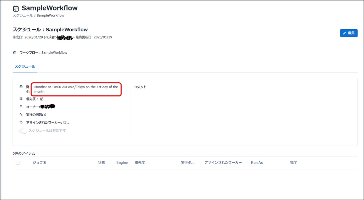364x200 pixels.
Task: Check the select-all checkbox in job table header
Action: [18, 163]
